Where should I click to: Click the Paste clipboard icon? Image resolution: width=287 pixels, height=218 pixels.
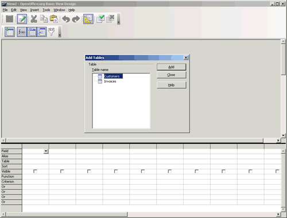pos(54,19)
